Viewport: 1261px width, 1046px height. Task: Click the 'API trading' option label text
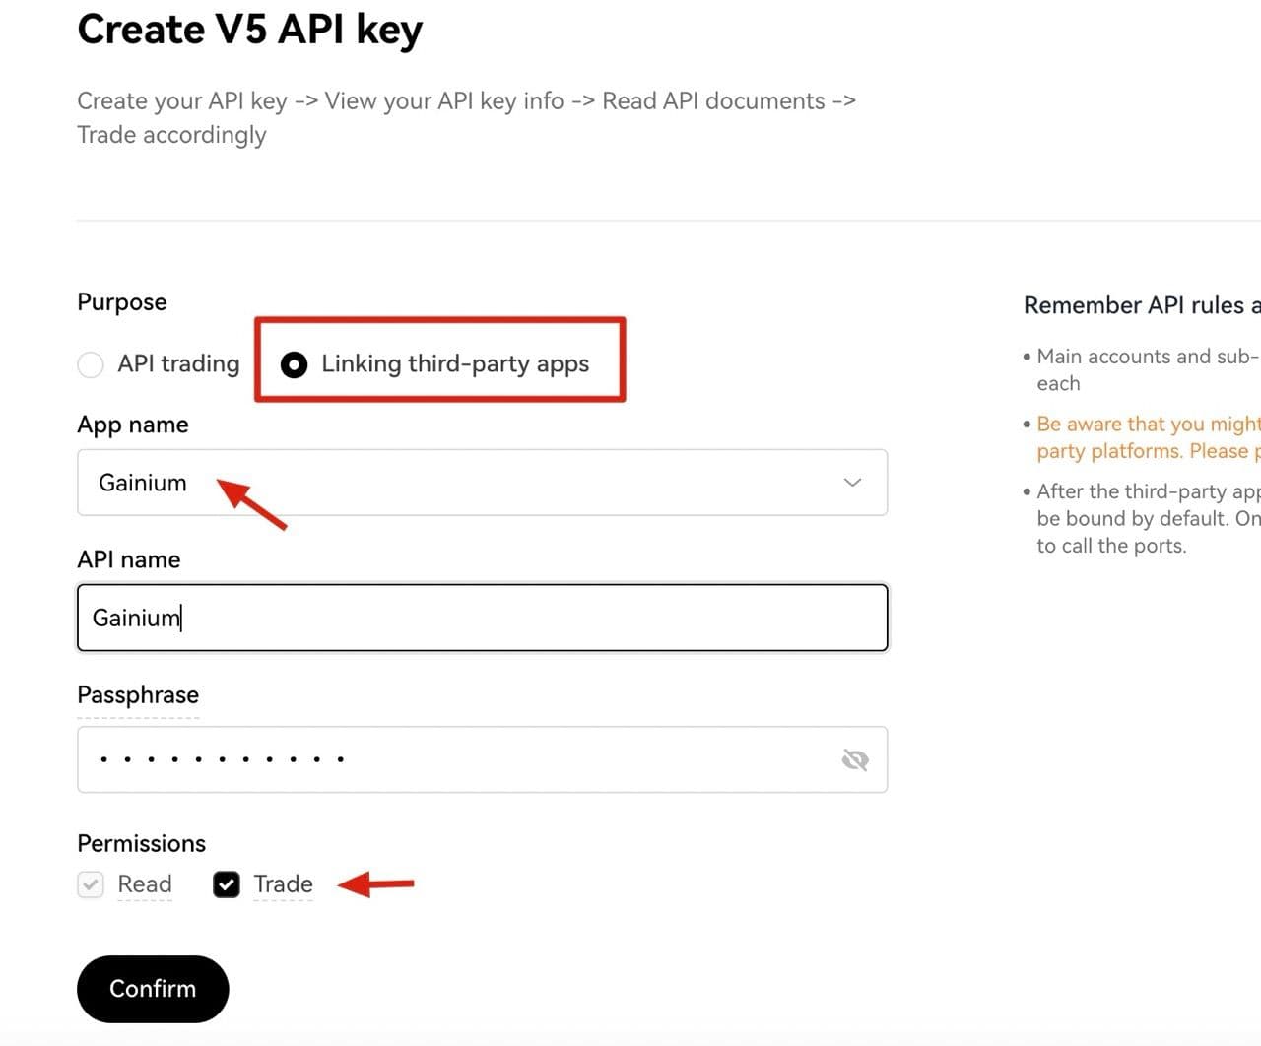(178, 364)
